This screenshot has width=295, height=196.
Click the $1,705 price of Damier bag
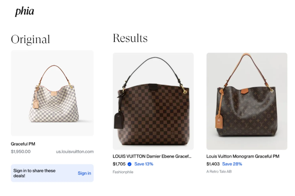(x=119, y=164)
